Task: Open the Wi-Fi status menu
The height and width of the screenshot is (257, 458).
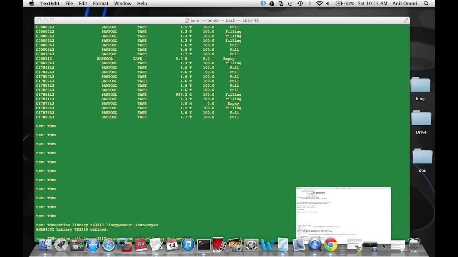Action: click(319, 3)
